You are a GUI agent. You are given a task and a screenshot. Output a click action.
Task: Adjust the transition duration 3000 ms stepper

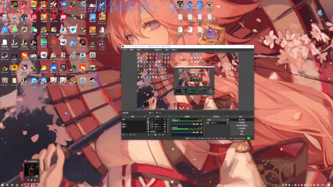point(228,123)
